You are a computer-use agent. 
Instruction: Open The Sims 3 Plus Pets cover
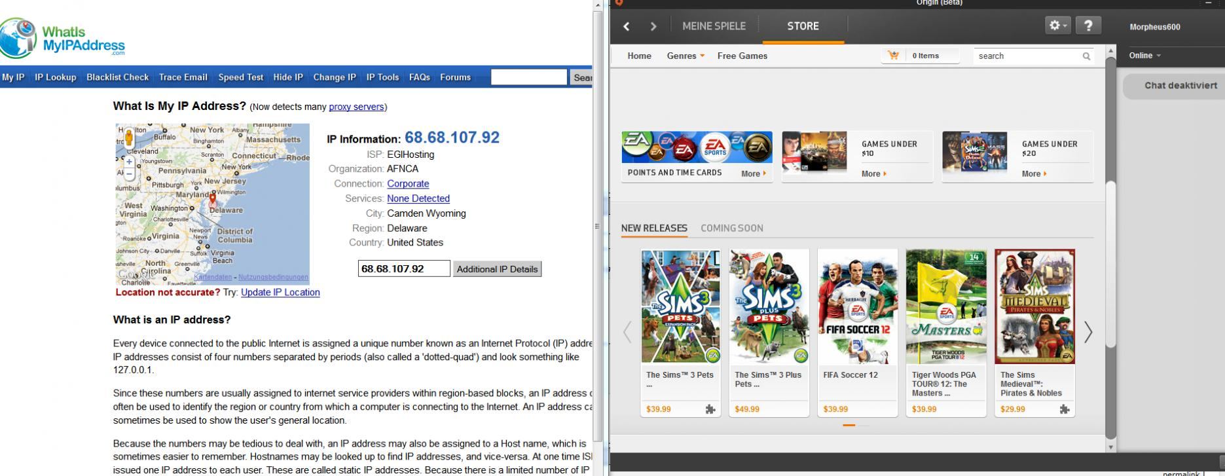pyautogui.click(x=769, y=306)
